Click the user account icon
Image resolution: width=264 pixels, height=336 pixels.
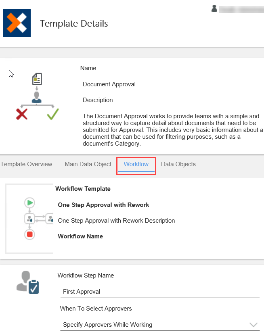tap(214, 8)
